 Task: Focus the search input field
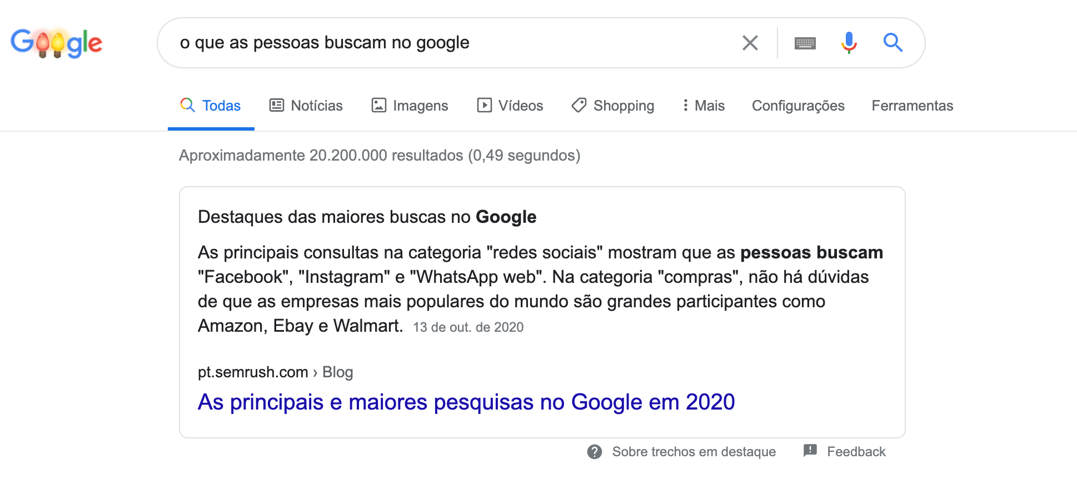coord(445,43)
